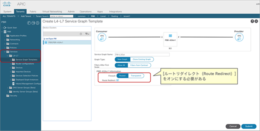Click the Service Graph Templates folder icon
Viewport: 260px width, 131px height.
click(13, 59)
